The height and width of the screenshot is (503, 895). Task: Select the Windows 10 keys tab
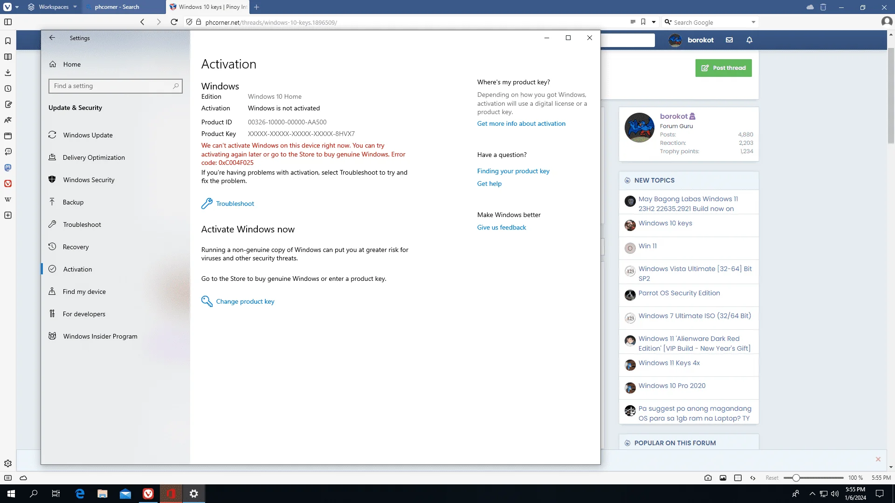coord(208,7)
